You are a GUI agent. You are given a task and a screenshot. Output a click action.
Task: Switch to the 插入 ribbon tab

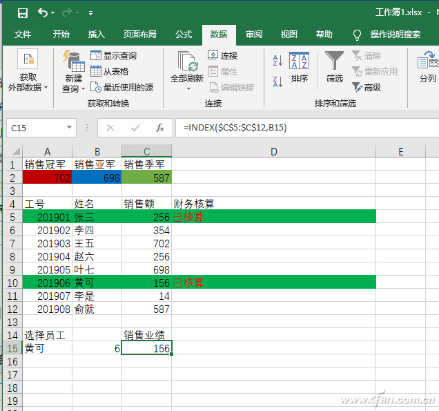point(97,35)
